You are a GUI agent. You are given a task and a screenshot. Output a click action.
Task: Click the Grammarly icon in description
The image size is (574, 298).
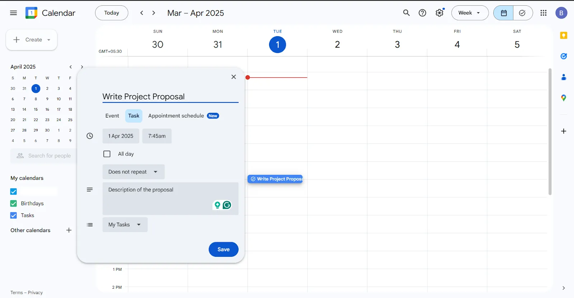pyautogui.click(x=227, y=205)
